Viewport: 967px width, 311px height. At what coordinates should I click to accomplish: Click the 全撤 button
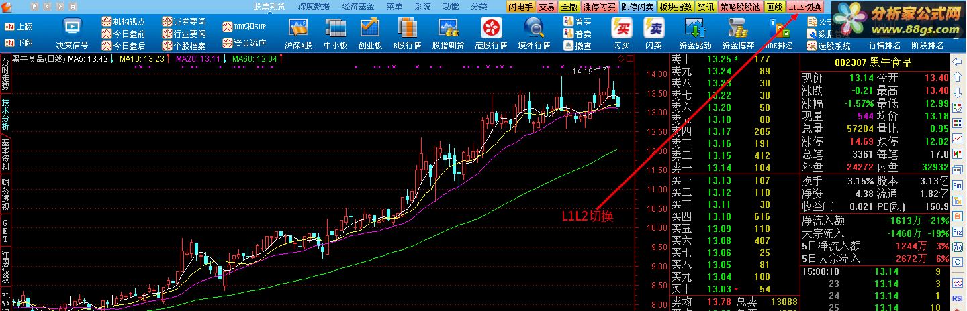click(x=569, y=7)
